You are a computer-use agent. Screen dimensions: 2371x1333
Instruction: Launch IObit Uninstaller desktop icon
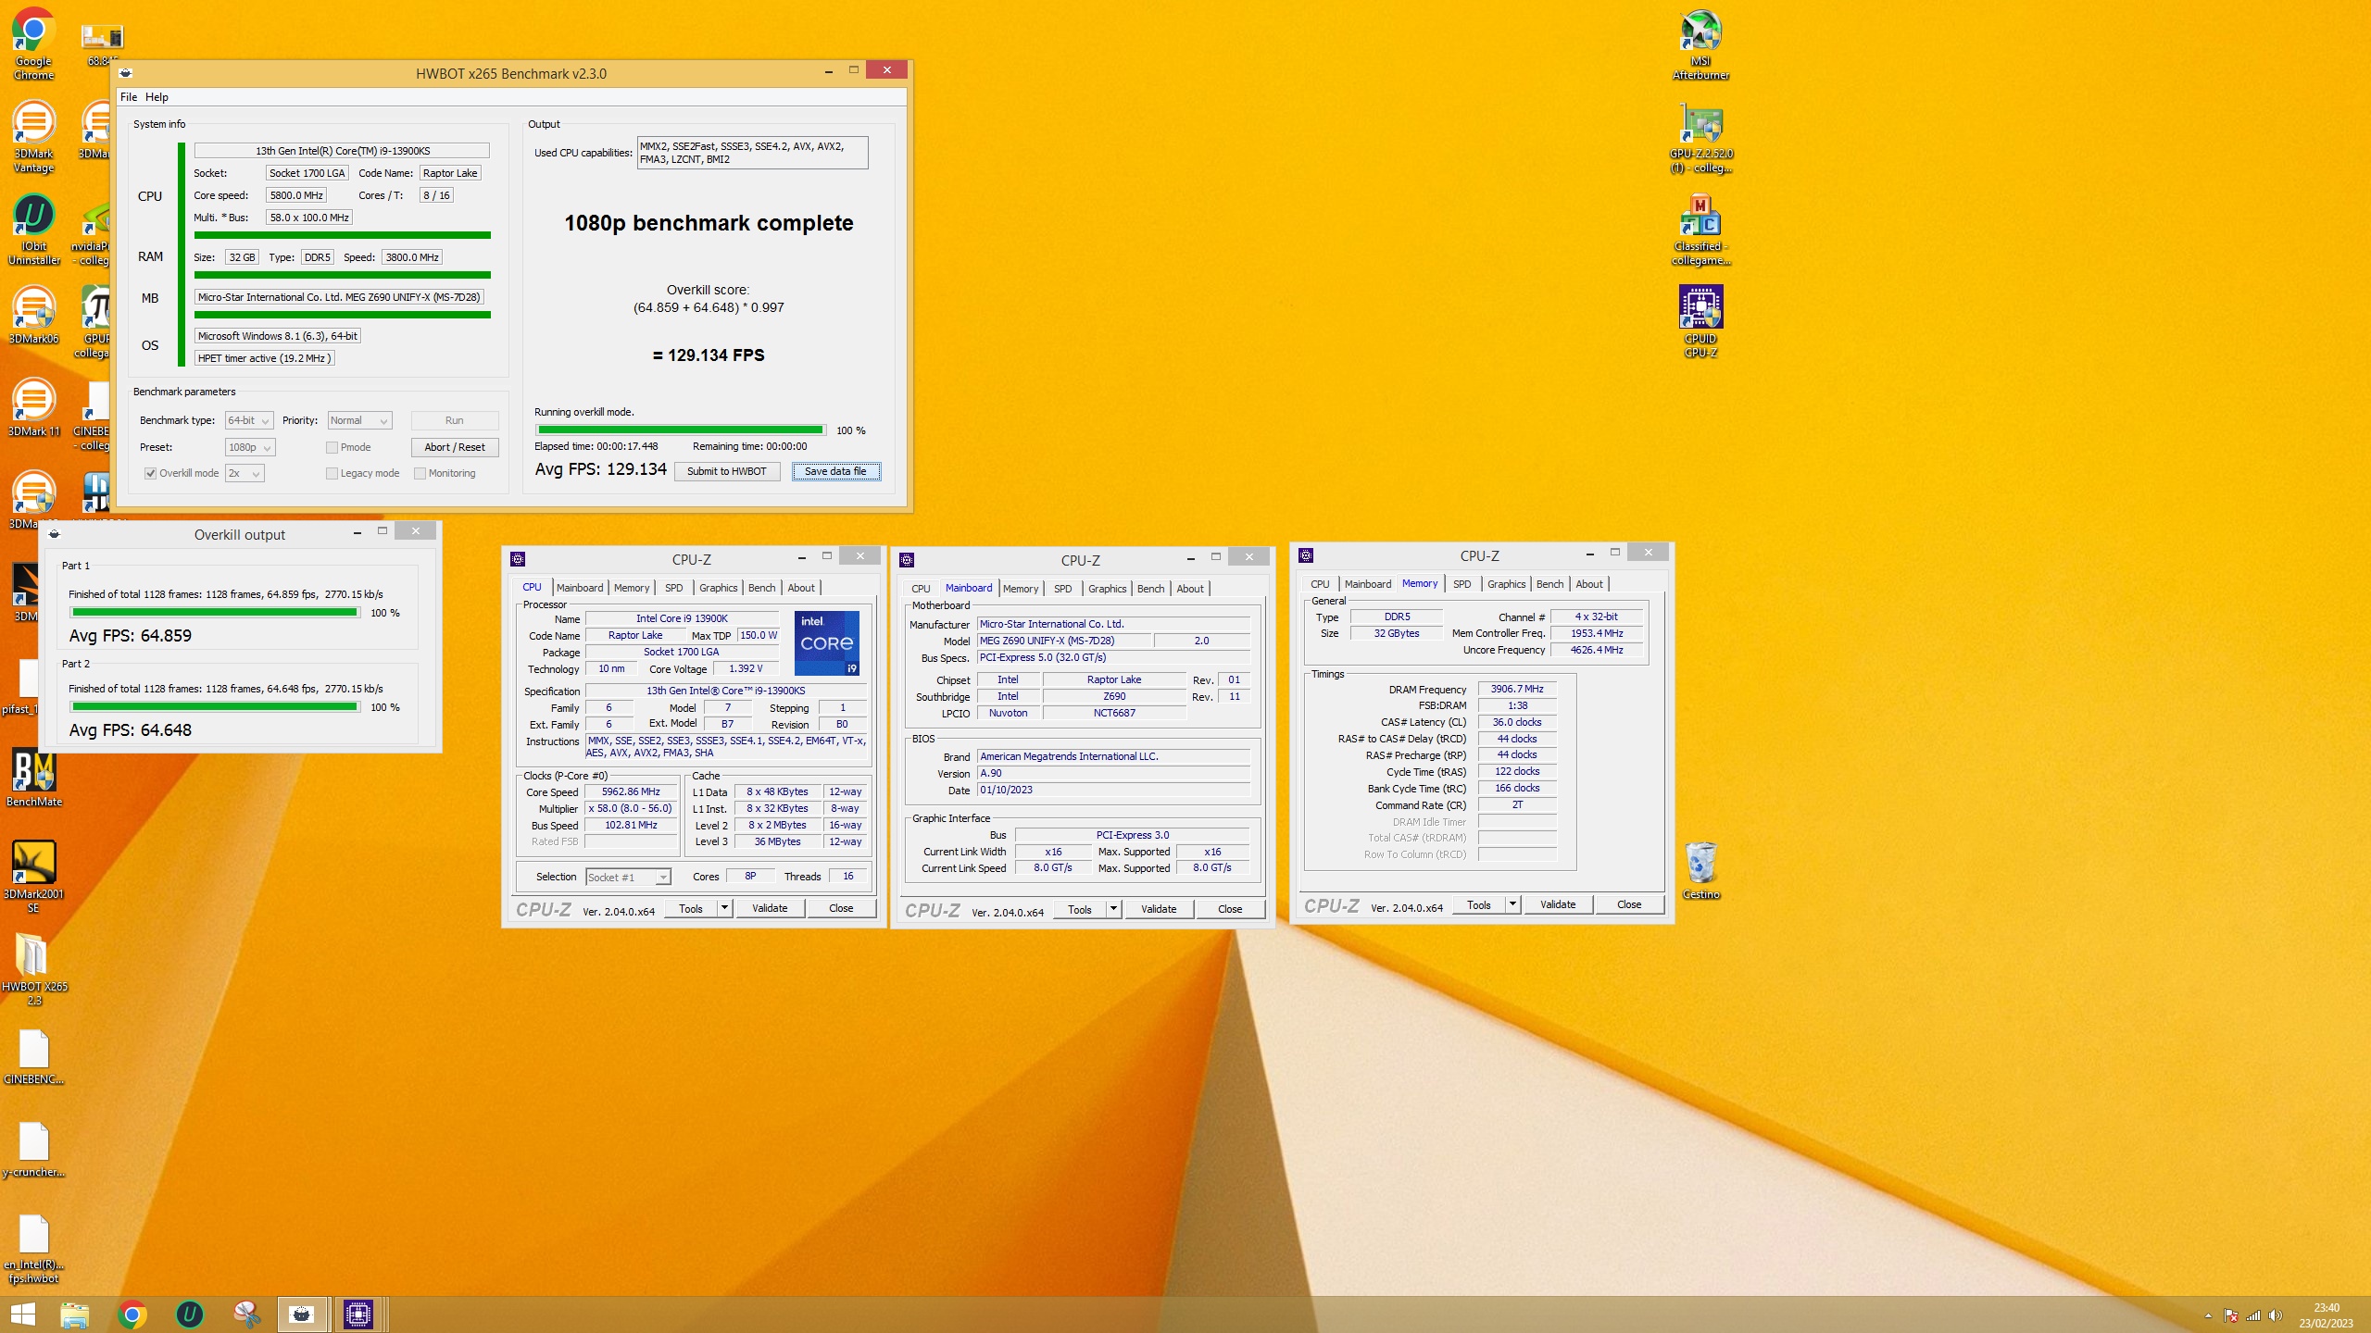(33, 229)
